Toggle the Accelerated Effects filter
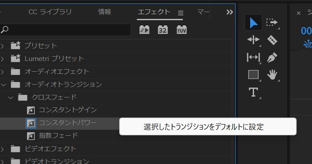The image size is (312, 164). click(x=144, y=30)
